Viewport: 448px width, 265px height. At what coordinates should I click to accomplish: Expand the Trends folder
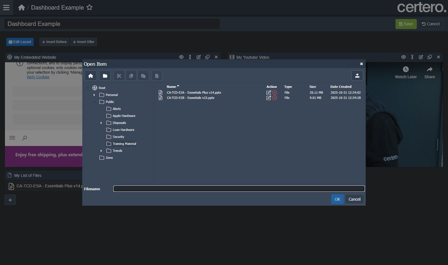[x=101, y=151]
